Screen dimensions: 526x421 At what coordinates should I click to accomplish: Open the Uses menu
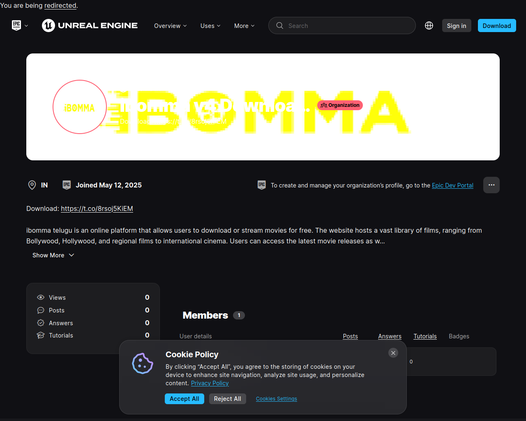point(210,25)
